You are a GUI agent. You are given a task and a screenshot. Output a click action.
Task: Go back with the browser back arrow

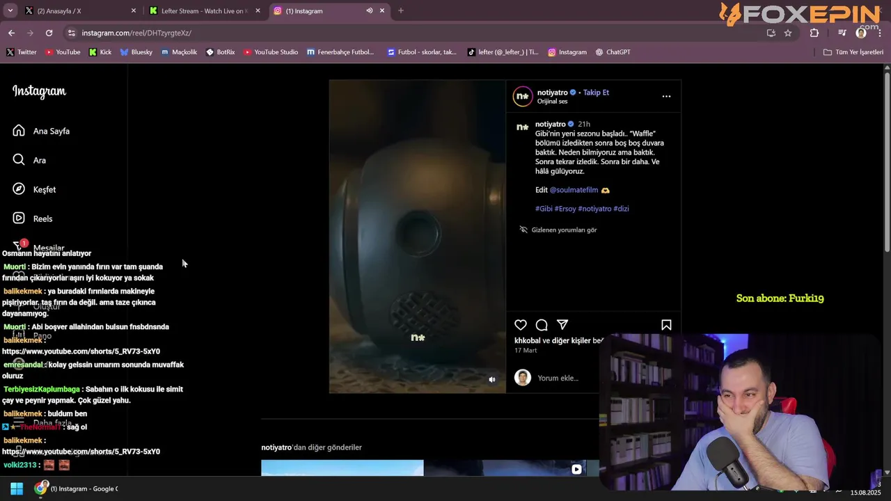coord(11,33)
